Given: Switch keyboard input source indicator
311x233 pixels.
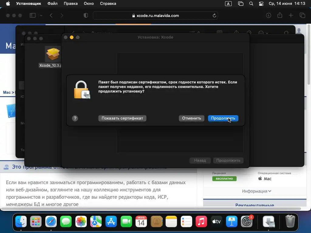Looking at the screenshot, I should pos(228,4).
